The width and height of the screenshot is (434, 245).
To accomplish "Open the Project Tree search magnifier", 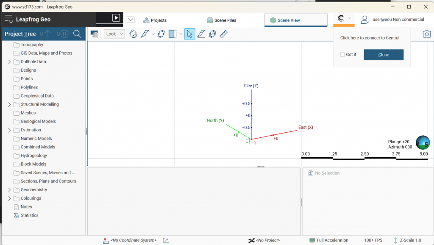I will click(77, 34).
